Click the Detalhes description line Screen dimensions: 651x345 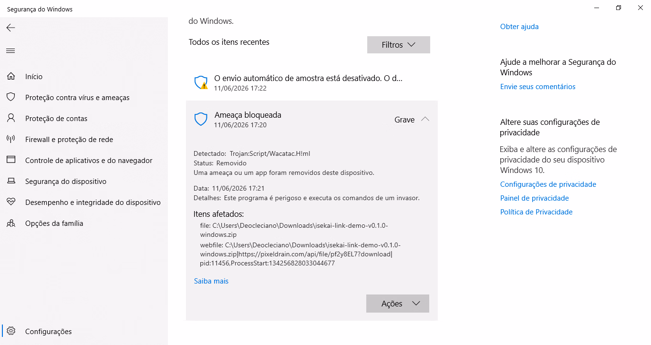[x=307, y=198]
